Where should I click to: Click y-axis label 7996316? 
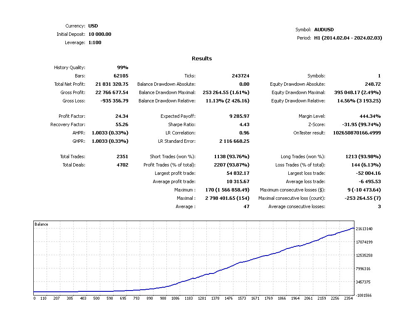click(x=363, y=268)
